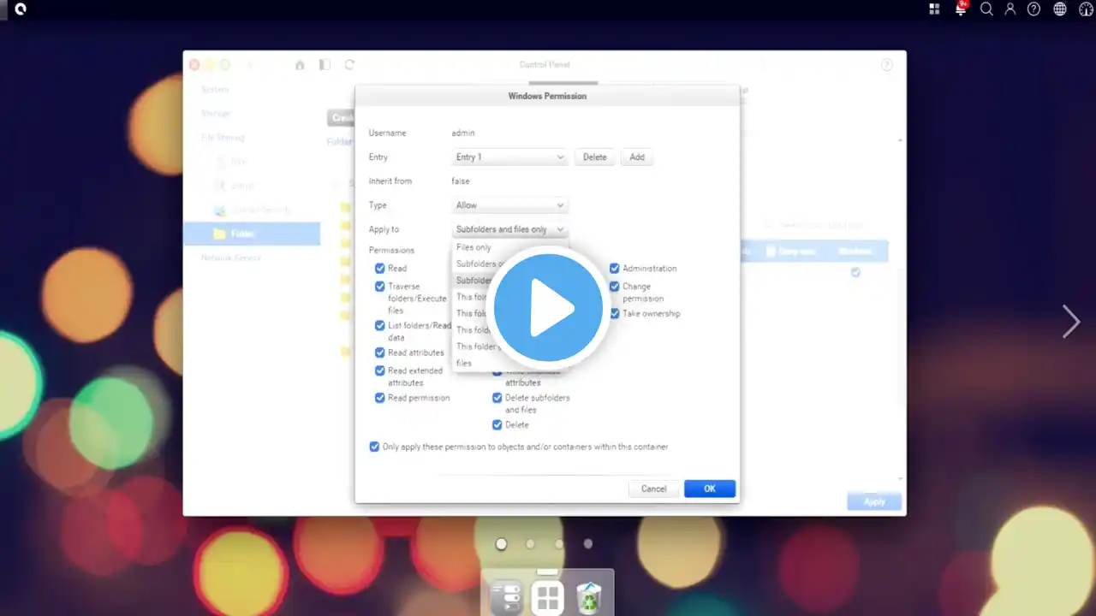Open the recycle bin dock icon
Image resolution: width=1096 pixels, height=616 pixels.
click(590, 597)
